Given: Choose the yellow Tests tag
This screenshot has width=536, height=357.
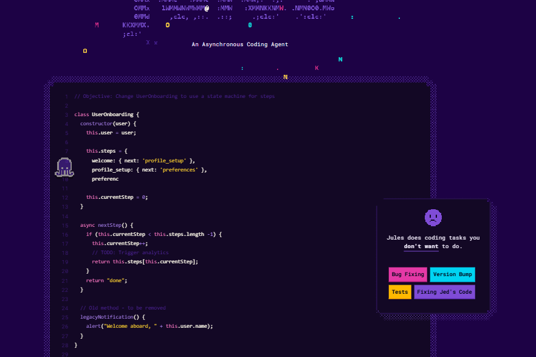Looking at the screenshot, I should 400,292.
